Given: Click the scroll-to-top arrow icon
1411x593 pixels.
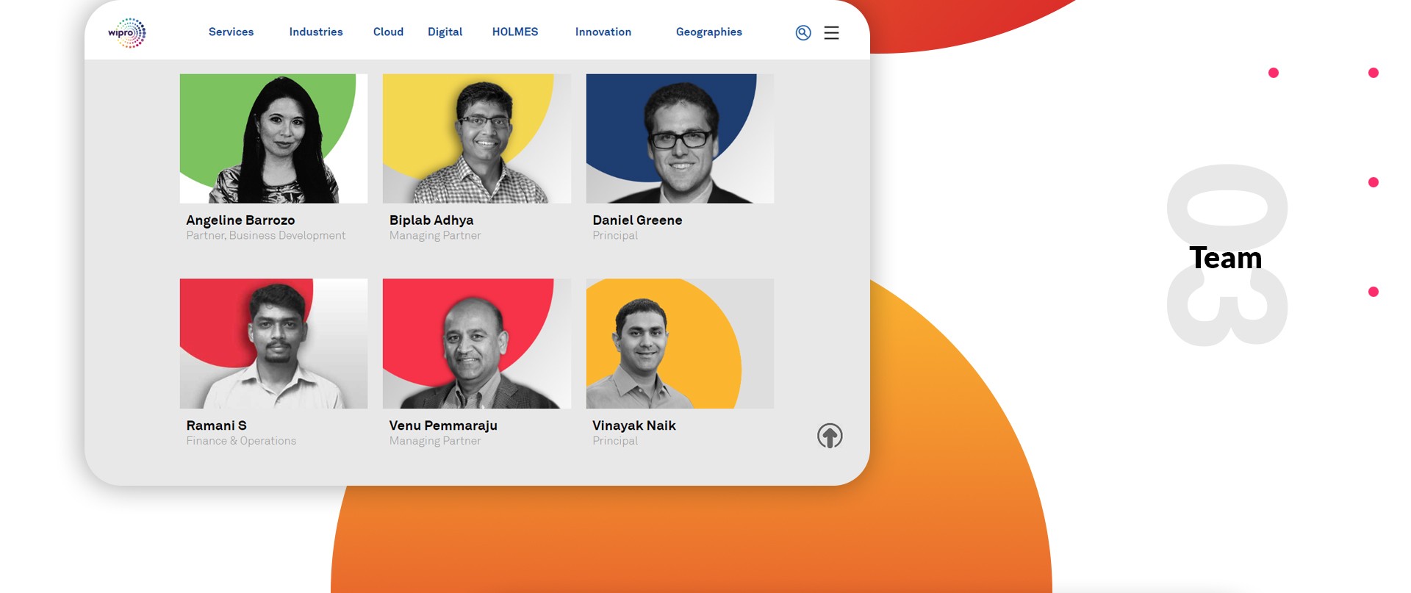Looking at the screenshot, I should pos(830,436).
